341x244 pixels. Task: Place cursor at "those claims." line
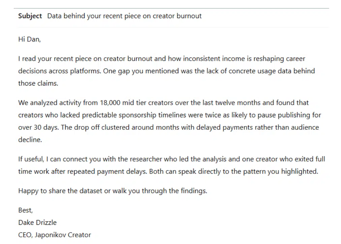38,84
